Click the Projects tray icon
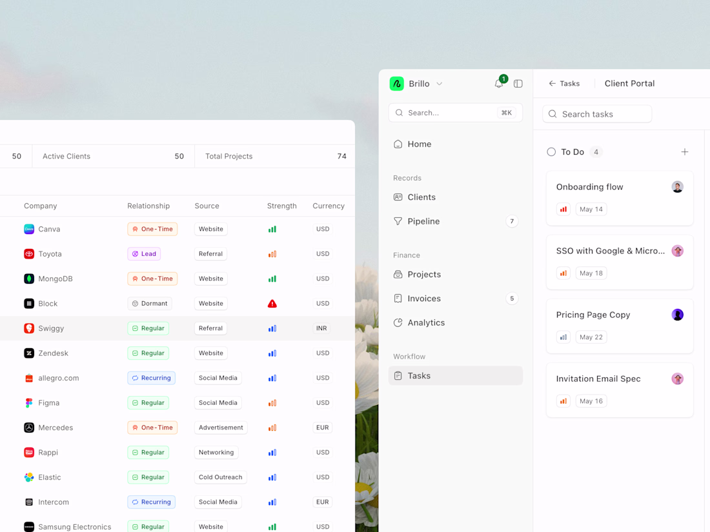Image resolution: width=710 pixels, height=532 pixels. tap(398, 274)
